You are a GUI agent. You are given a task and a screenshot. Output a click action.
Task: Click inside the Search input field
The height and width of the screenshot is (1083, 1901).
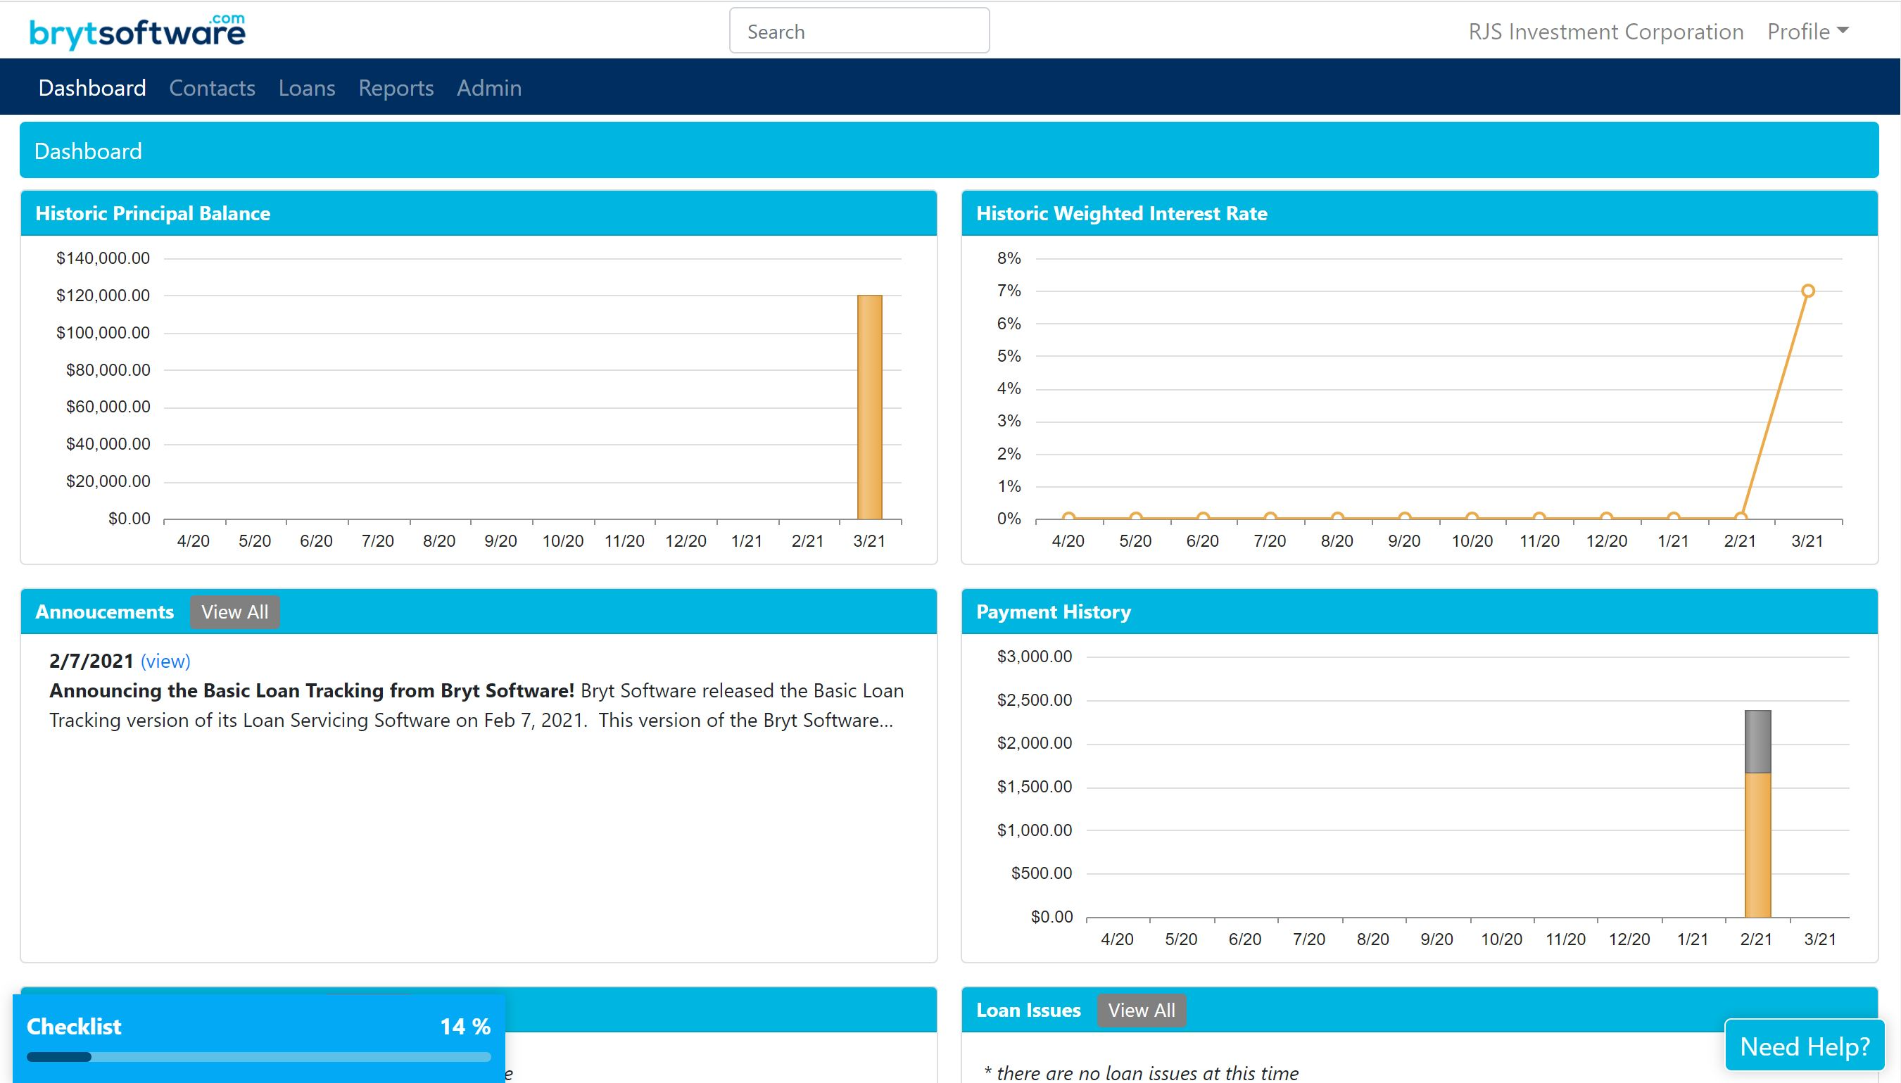(858, 30)
